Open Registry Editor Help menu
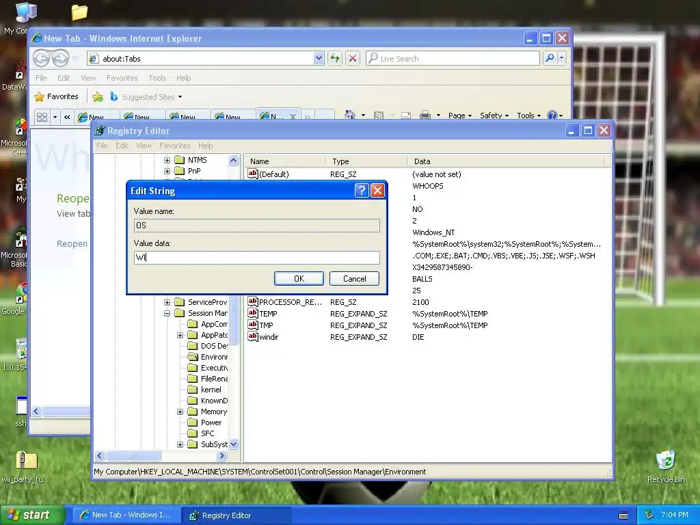700x525 pixels. [205, 146]
